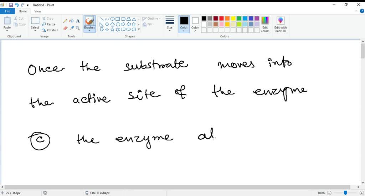Expand the Brushes dropdown arrow

[89, 31]
